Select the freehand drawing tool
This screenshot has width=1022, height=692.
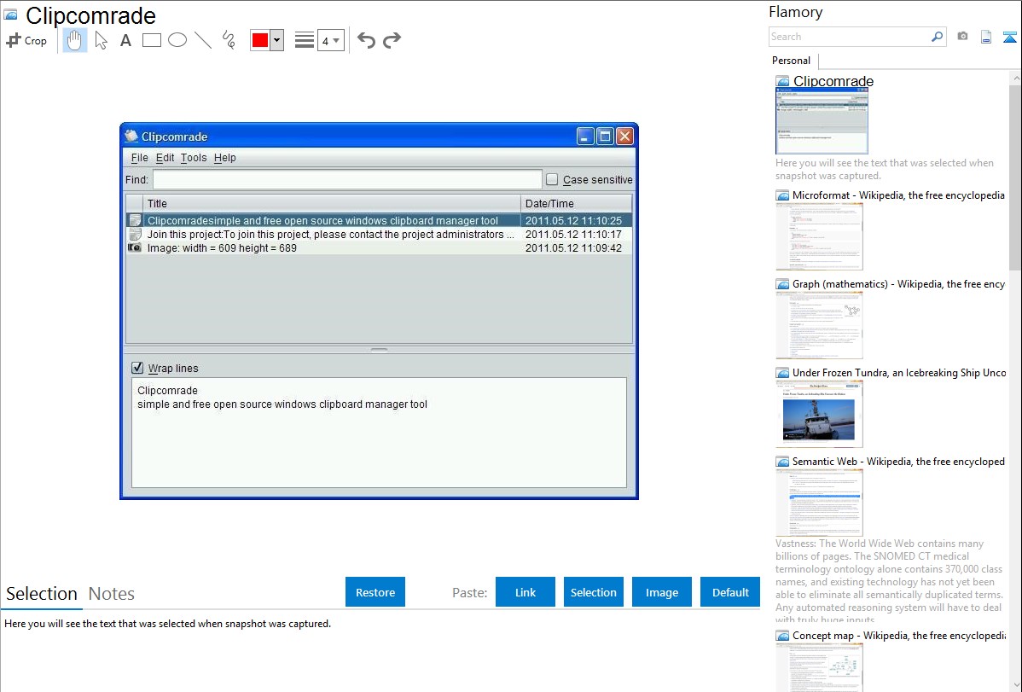coord(229,40)
